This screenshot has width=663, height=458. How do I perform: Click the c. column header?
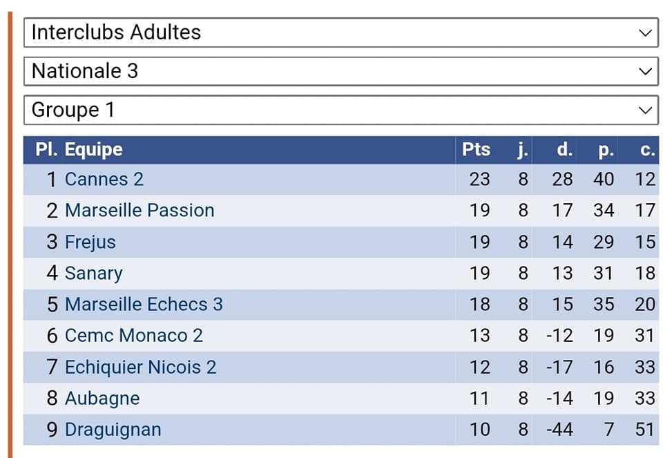(646, 150)
